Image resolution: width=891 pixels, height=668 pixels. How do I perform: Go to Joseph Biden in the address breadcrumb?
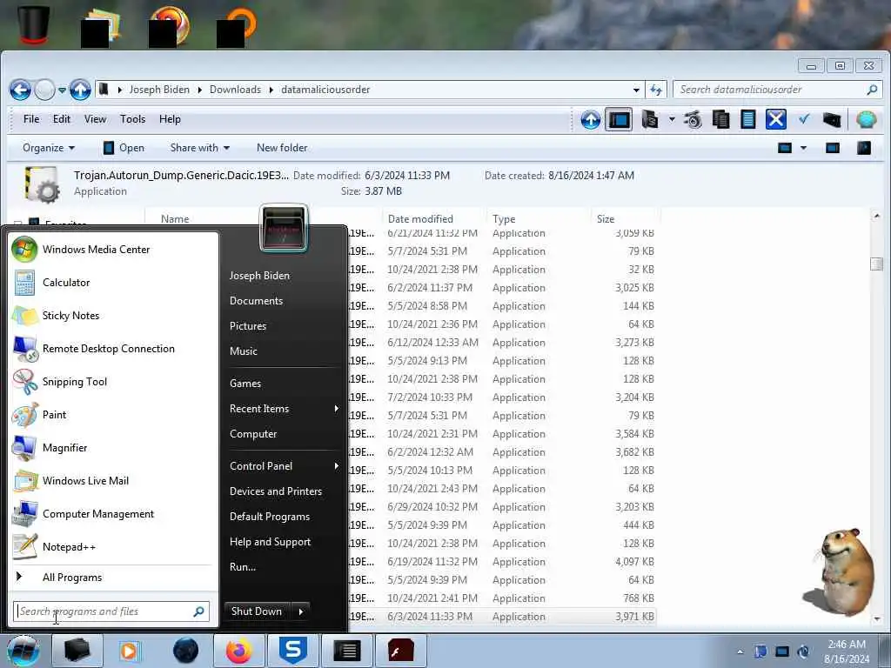pyautogui.click(x=159, y=90)
